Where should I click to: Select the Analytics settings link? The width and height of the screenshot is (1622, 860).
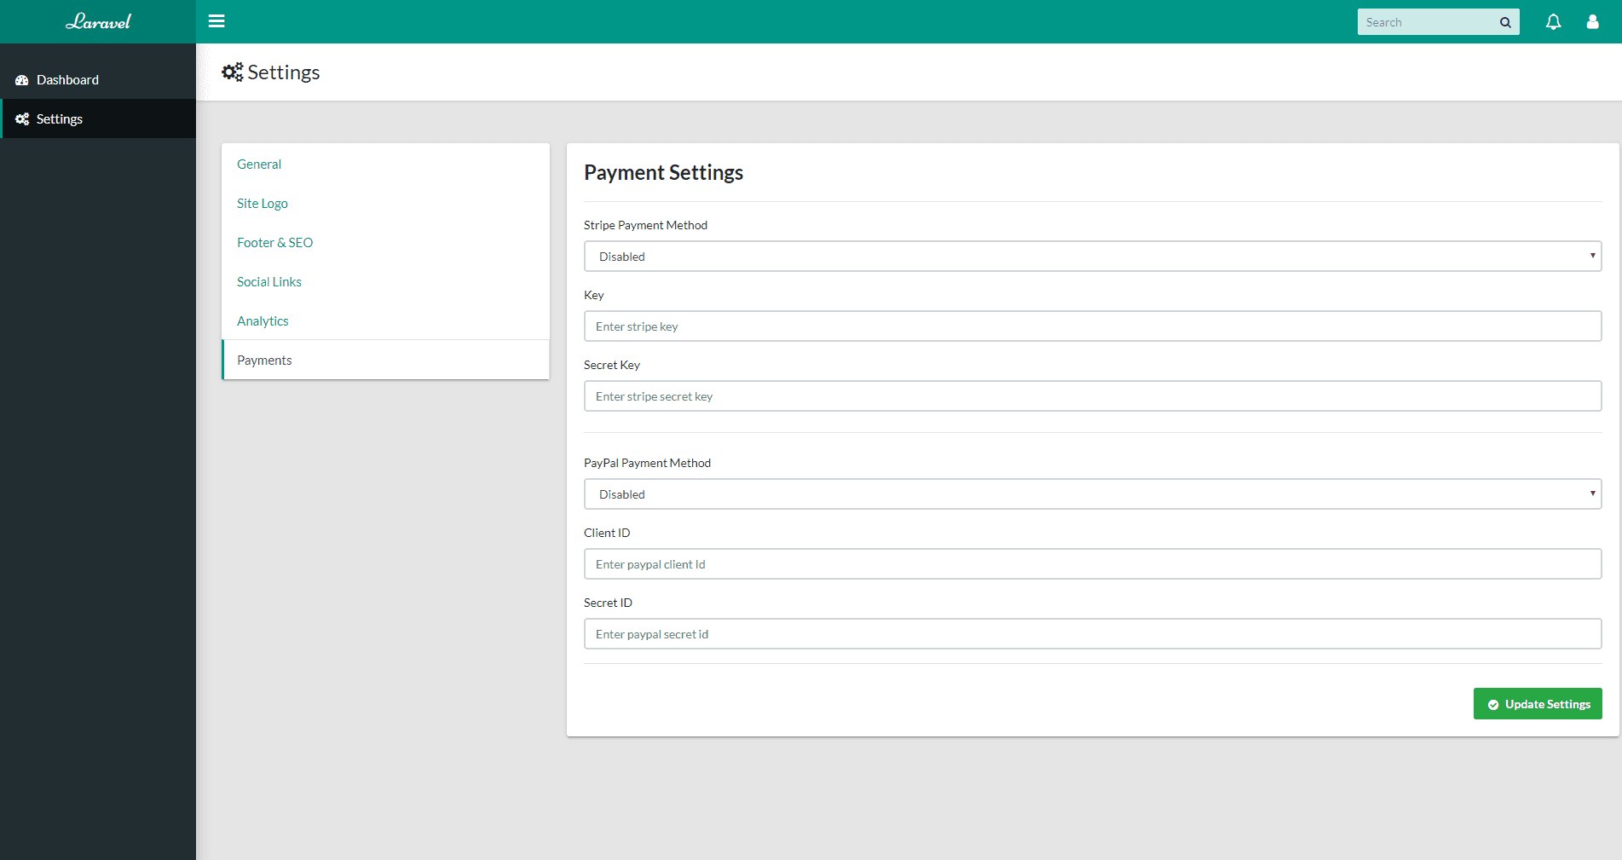click(263, 320)
